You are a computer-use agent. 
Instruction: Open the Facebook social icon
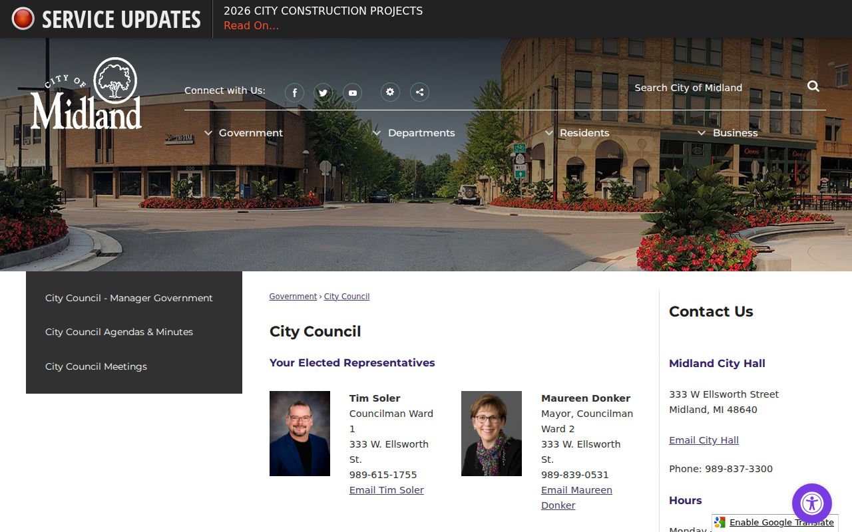294,92
